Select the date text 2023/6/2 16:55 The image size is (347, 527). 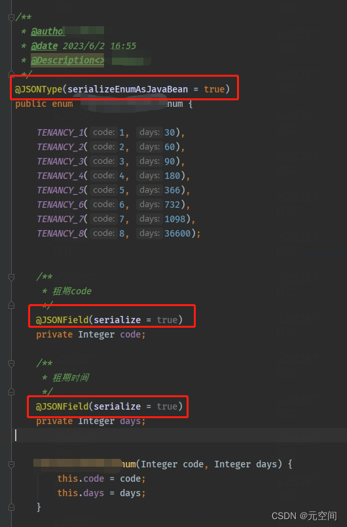point(100,46)
